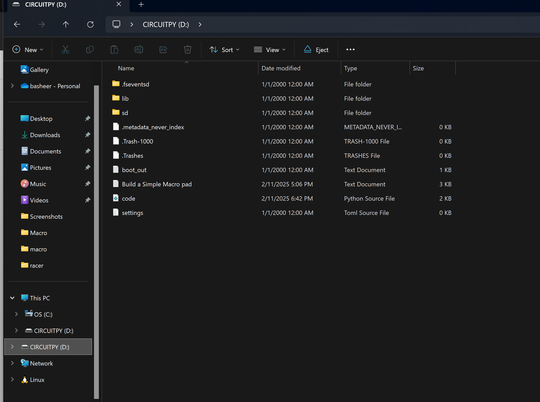Open the Screenshots folder in sidebar
This screenshot has width=540, height=402.
[46, 216]
